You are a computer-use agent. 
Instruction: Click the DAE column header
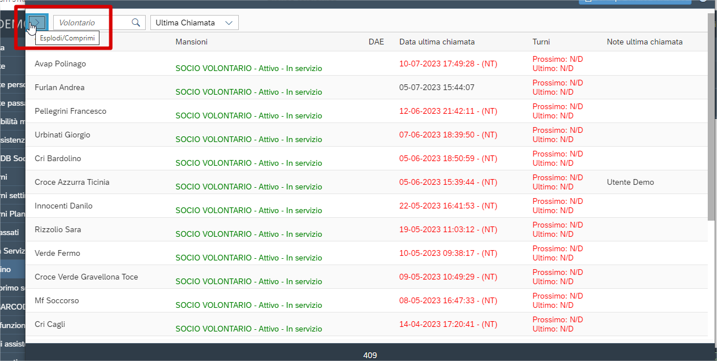pyautogui.click(x=376, y=42)
